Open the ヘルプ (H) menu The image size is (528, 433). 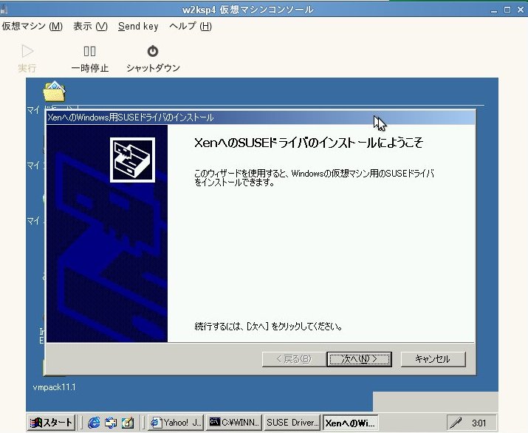191,27
